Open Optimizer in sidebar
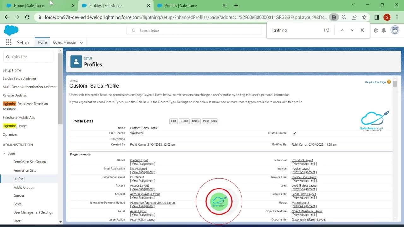The image size is (404, 227). [x=10, y=134]
